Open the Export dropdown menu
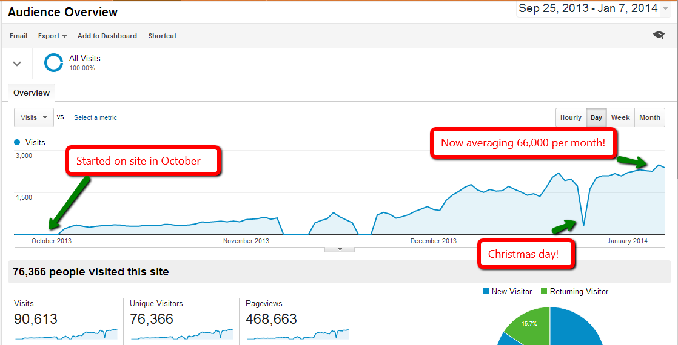Viewport: 678px width, 345px height. coord(52,36)
